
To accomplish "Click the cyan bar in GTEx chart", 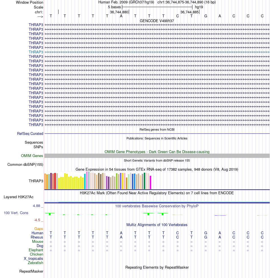I will (x=85, y=181).
